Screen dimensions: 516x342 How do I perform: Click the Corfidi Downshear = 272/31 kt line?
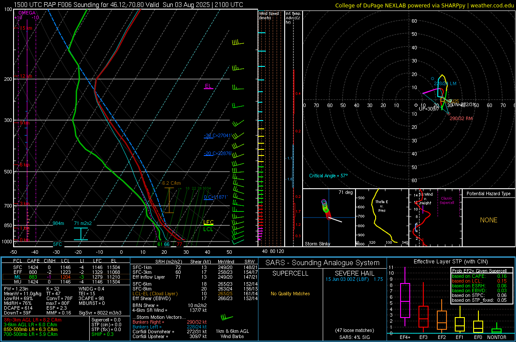pyautogui.click(x=170, y=332)
